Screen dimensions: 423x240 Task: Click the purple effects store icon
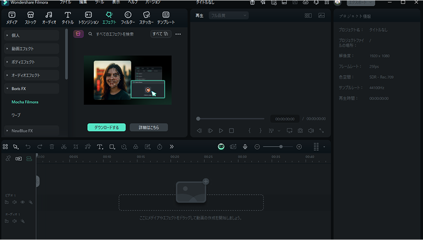[78, 34]
